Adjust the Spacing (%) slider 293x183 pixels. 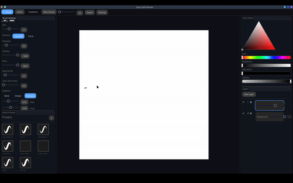point(11,75)
